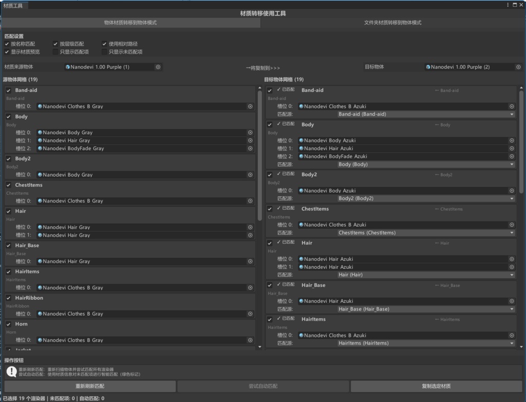Select the 材质工具 window tab
This screenshot has height=402, width=526.
click(14, 5)
